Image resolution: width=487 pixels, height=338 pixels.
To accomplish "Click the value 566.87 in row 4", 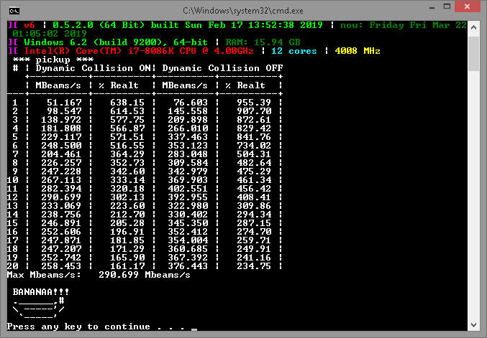I will 127,128.
